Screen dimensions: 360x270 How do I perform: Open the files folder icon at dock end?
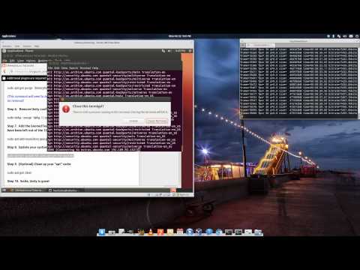[x=258, y=232]
